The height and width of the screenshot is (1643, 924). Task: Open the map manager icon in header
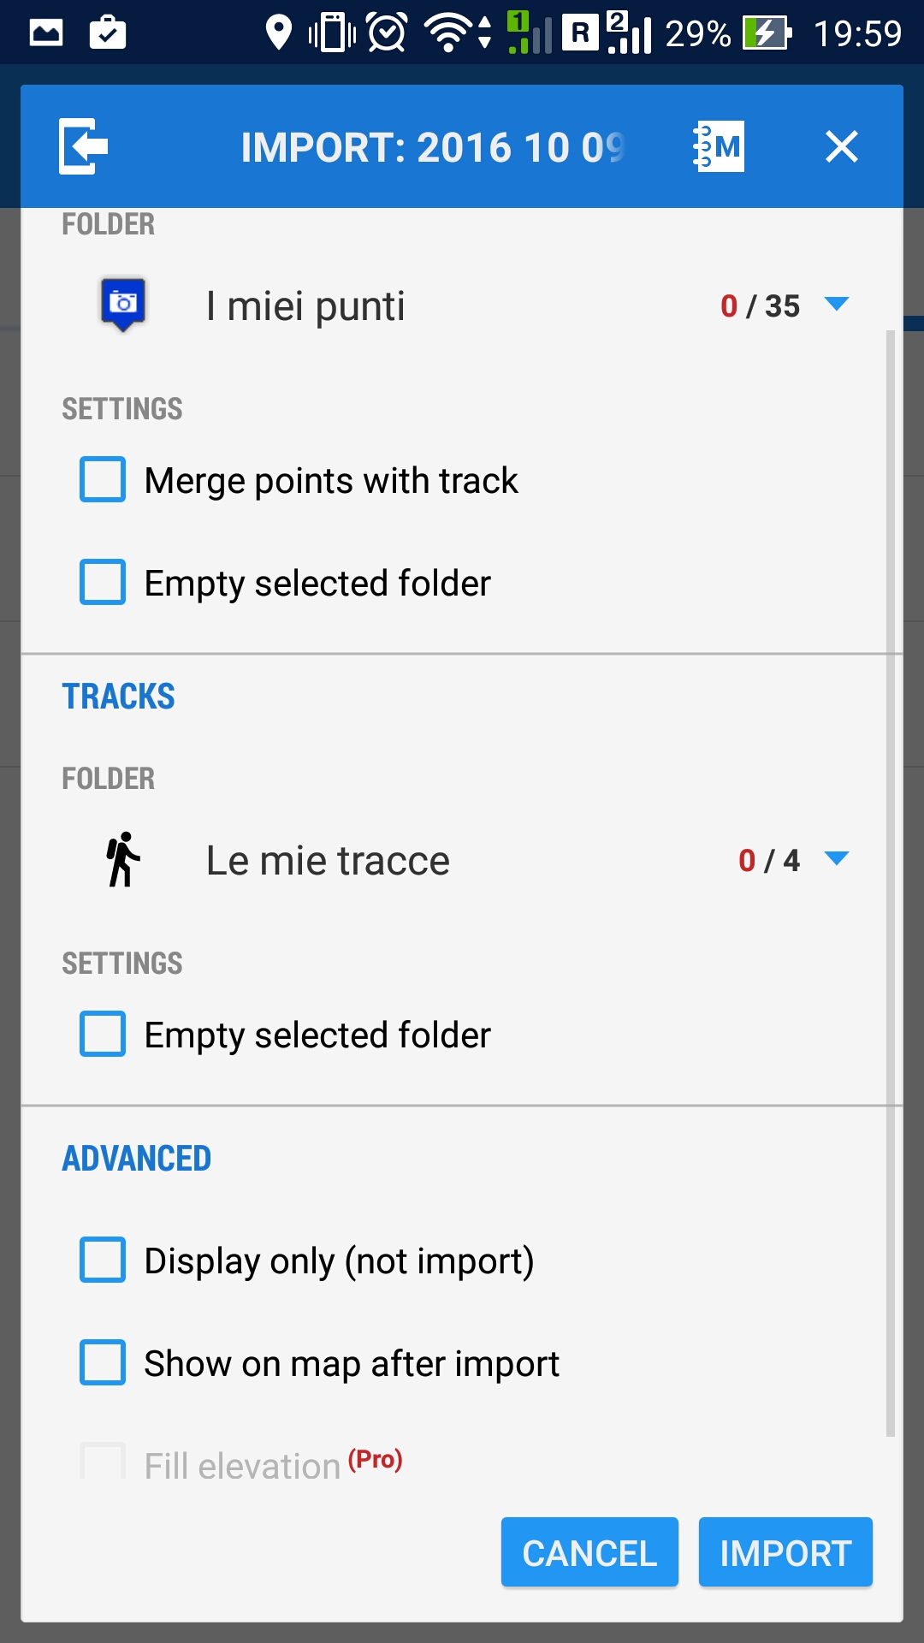pyautogui.click(x=719, y=146)
